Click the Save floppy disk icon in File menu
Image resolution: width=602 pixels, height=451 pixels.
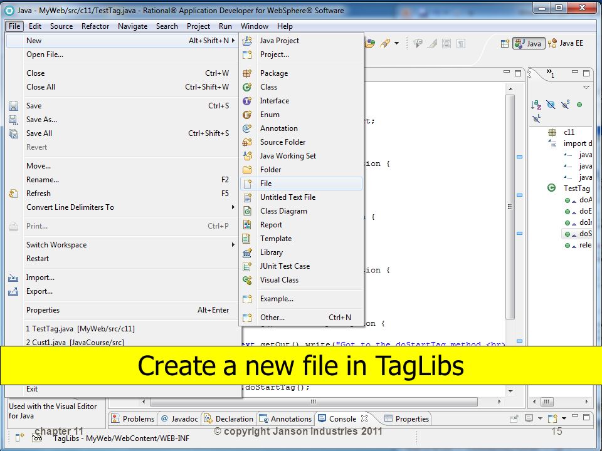coord(13,106)
